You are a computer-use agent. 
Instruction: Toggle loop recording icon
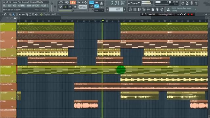(84, 2)
